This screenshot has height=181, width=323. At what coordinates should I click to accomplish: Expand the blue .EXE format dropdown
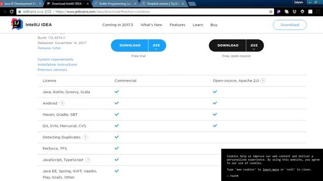[157, 46]
